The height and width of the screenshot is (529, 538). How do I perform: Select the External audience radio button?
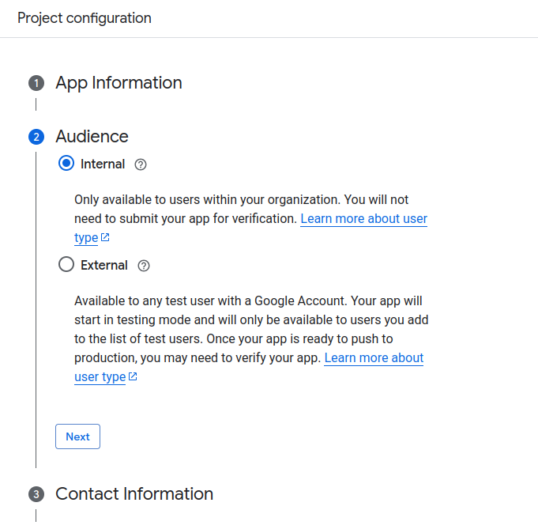coord(66,264)
